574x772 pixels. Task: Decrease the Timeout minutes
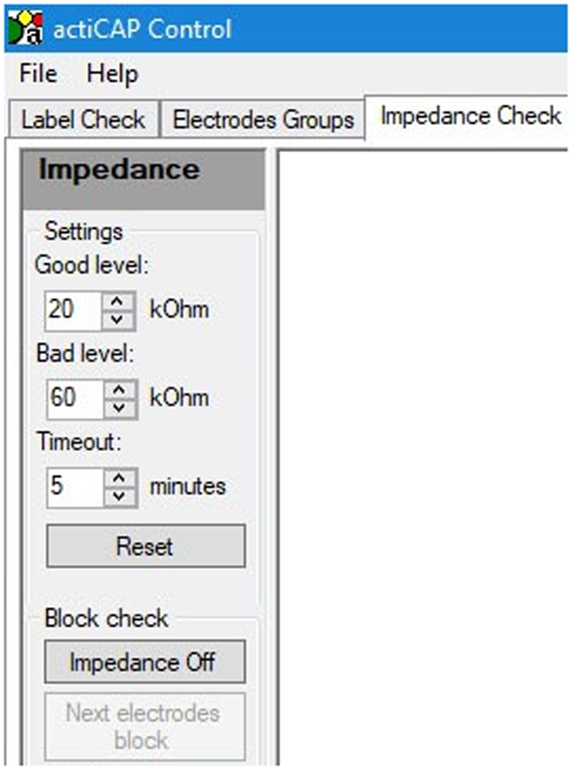[x=119, y=496]
